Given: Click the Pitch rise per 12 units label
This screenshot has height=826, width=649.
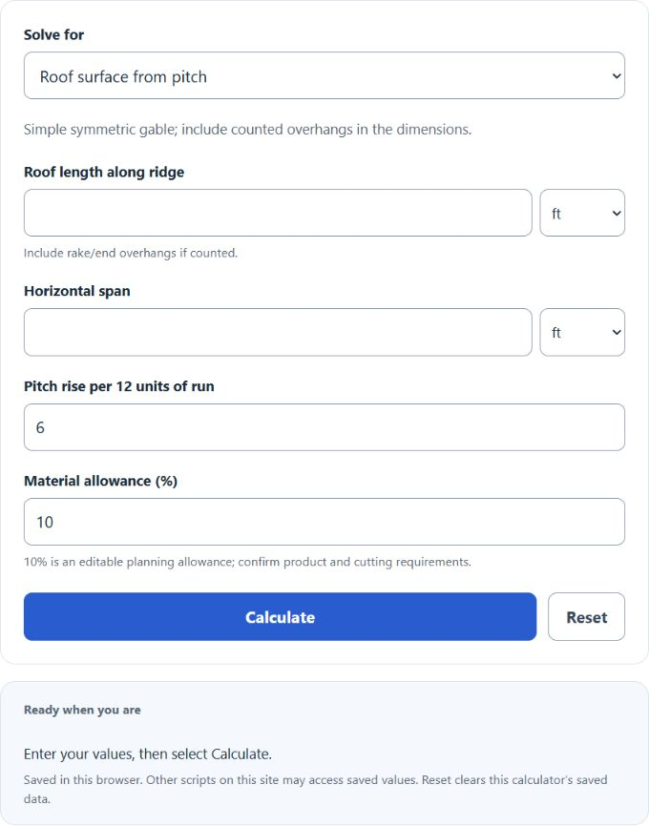Looking at the screenshot, I should click(x=119, y=386).
